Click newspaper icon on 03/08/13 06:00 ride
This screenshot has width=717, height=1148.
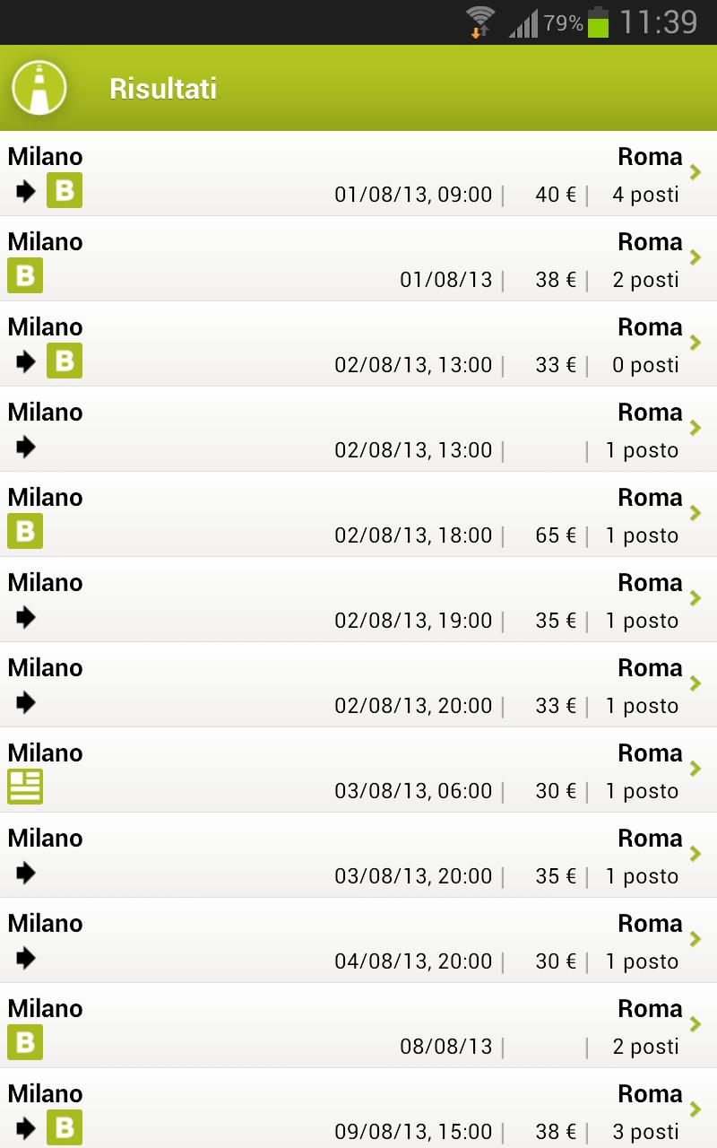pyautogui.click(x=25, y=787)
